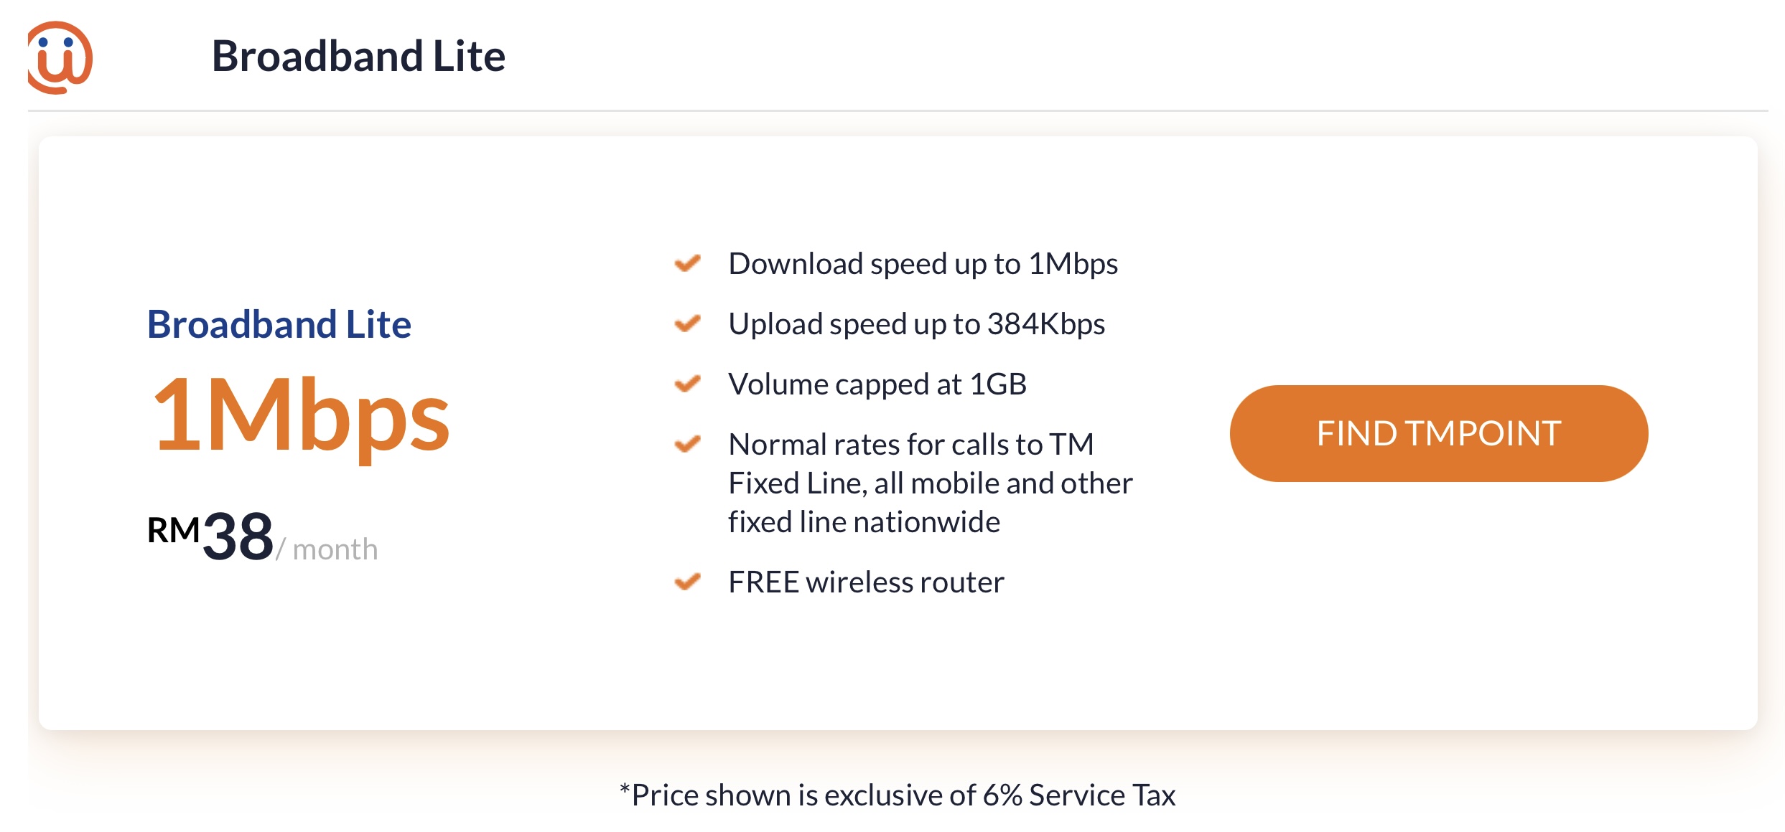Click the checkmark beside FREE wireless router

pyautogui.click(x=687, y=582)
